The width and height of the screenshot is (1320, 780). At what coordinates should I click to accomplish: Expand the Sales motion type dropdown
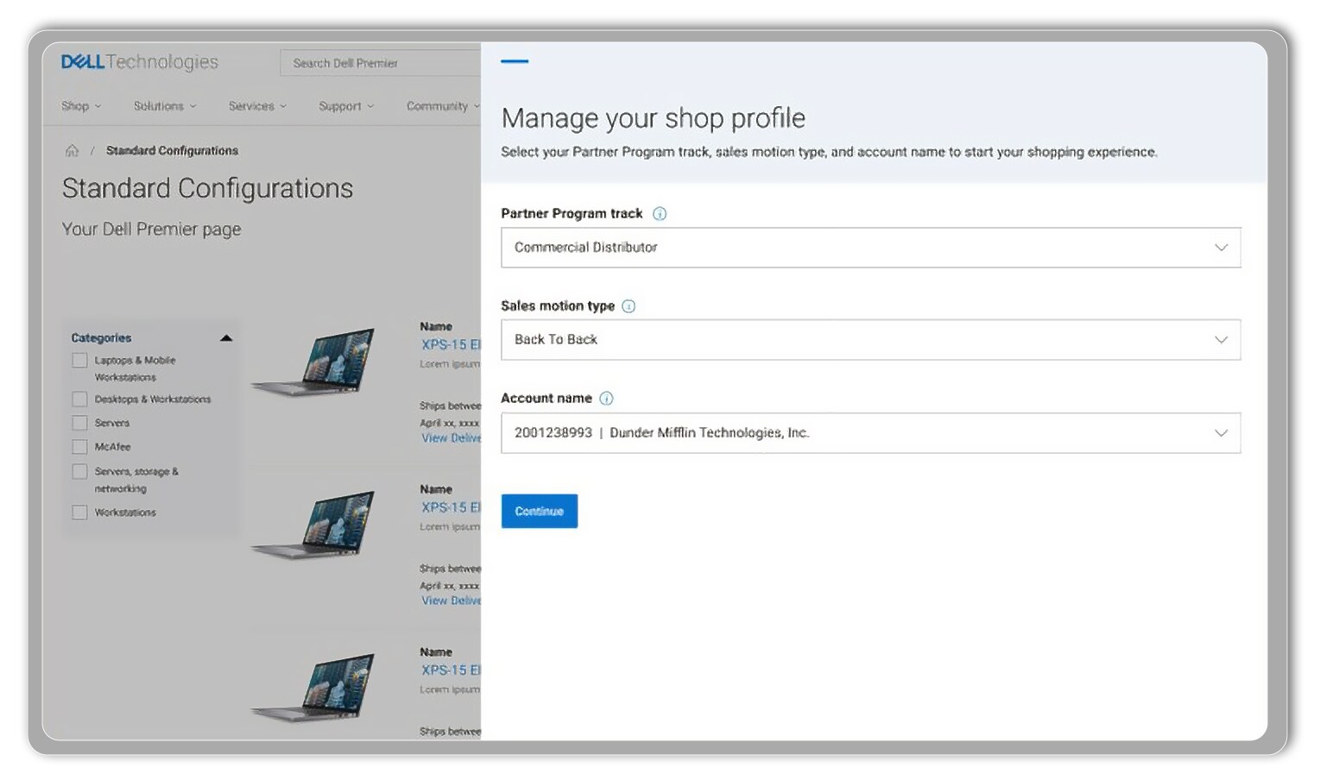pos(870,340)
